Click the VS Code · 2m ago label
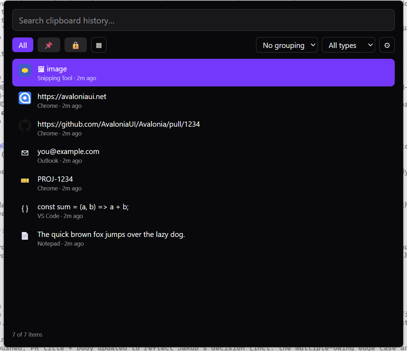The height and width of the screenshot is (351, 407). [60, 216]
